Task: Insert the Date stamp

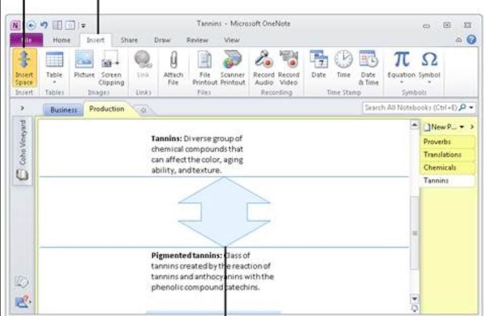Action: pyautogui.click(x=319, y=65)
